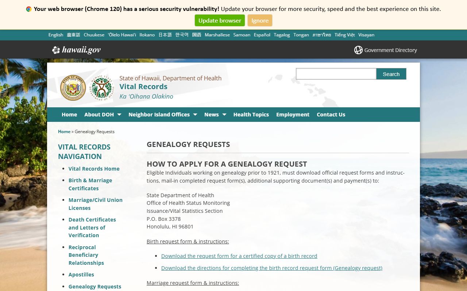Click the hawaii.gov flower logo
The width and height of the screenshot is (467, 291).
(x=56, y=50)
